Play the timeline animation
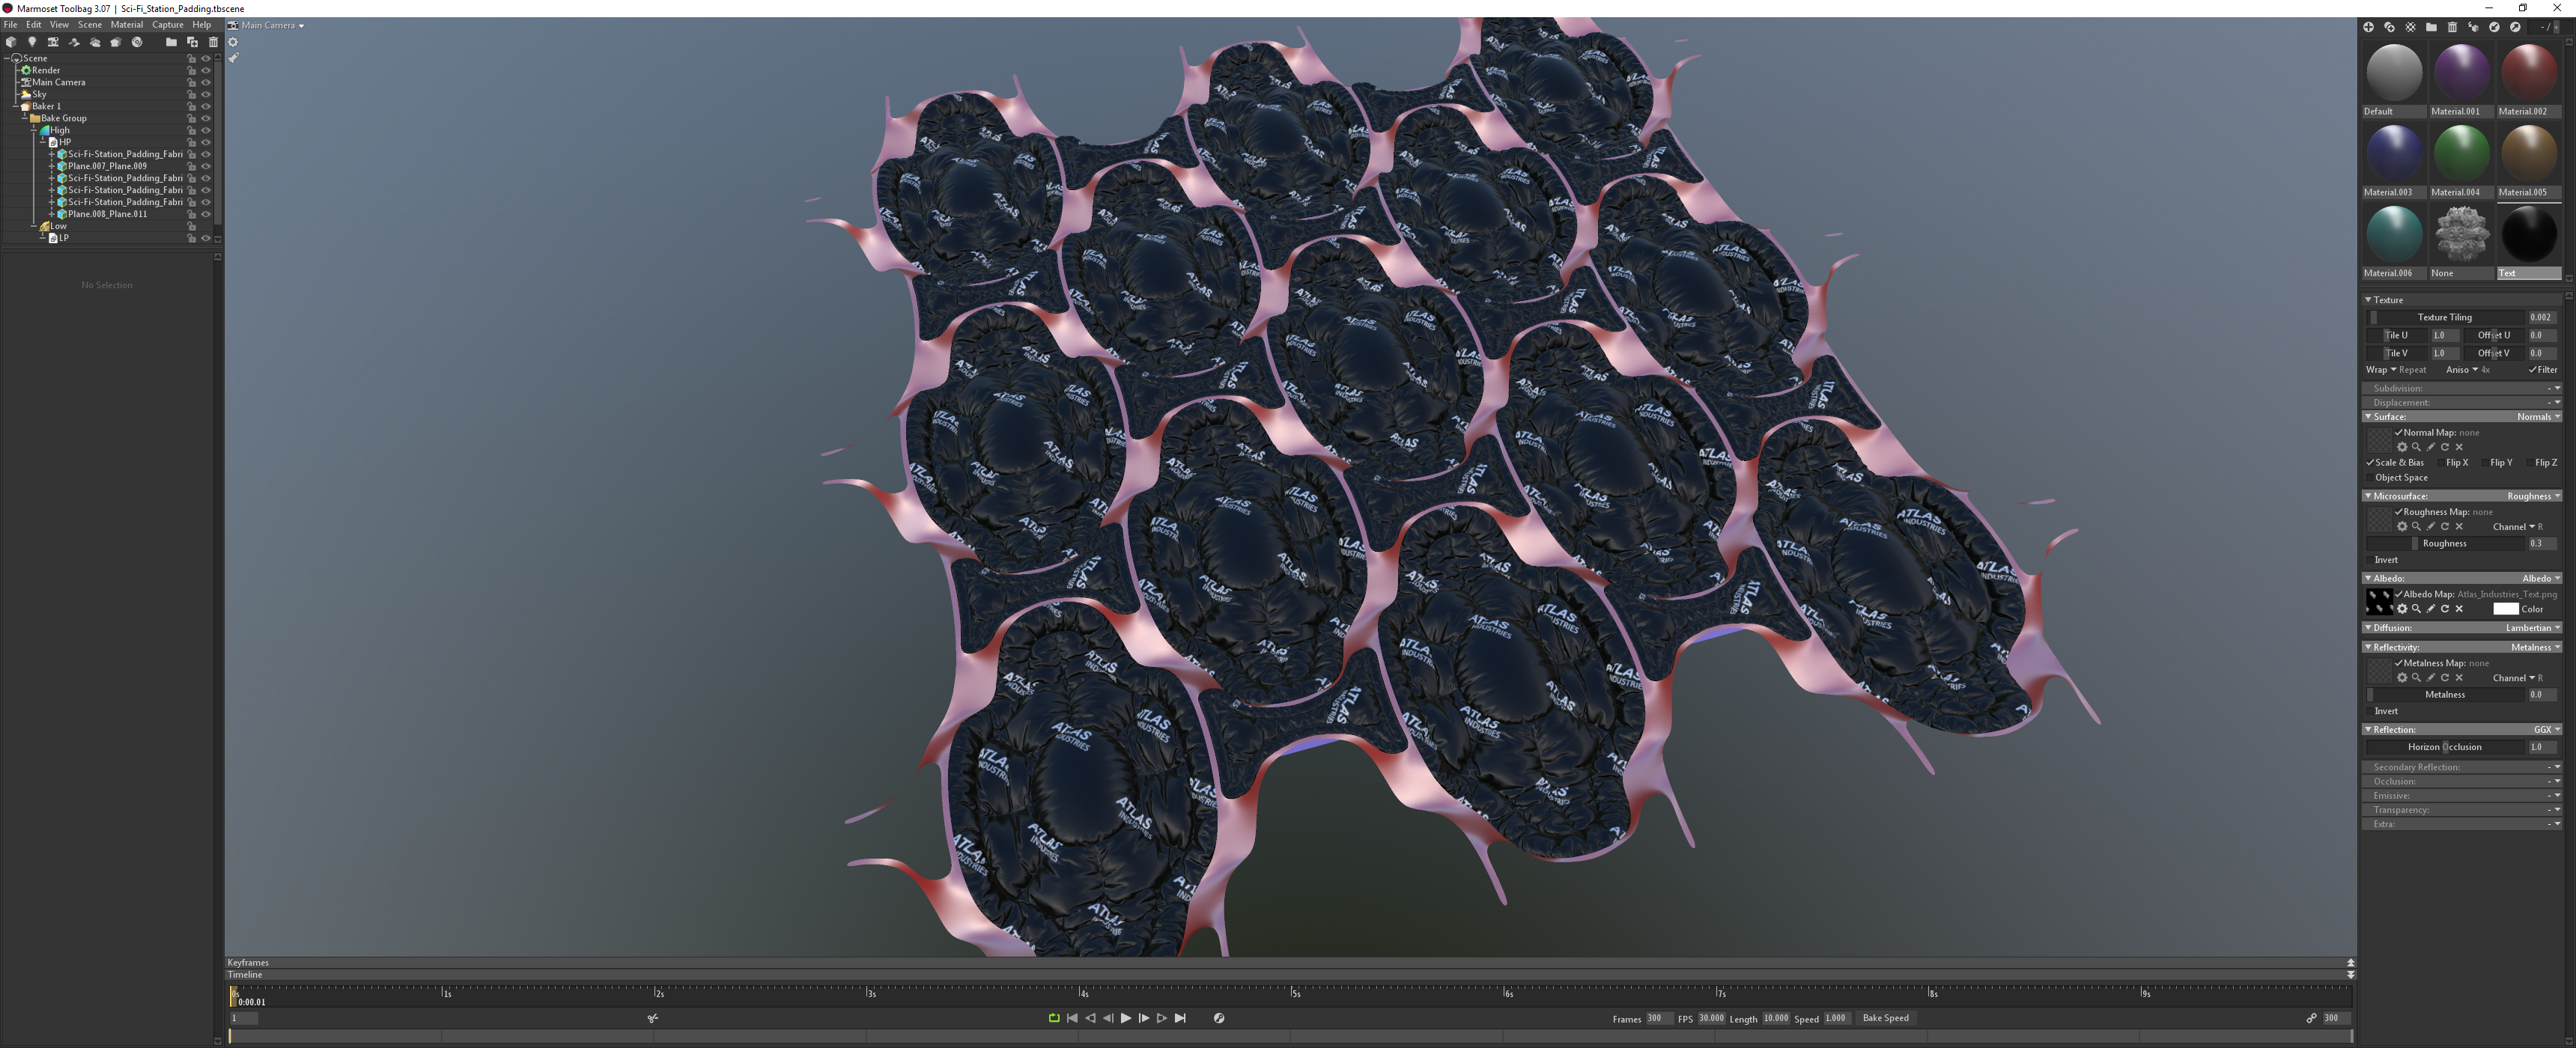This screenshot has height=1048, width=2576. pos(1126,1018)
